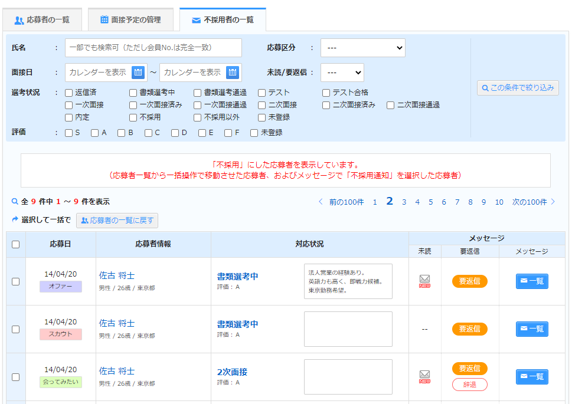
Task: Open the first interview date calendar icon
Action: click(x=138, y=72)
